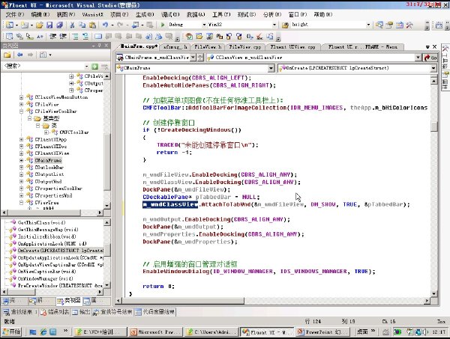Open the CMainFrame scope dropdown
The image size is (450, 339).
pyautogui.click(x=271, y=68)
